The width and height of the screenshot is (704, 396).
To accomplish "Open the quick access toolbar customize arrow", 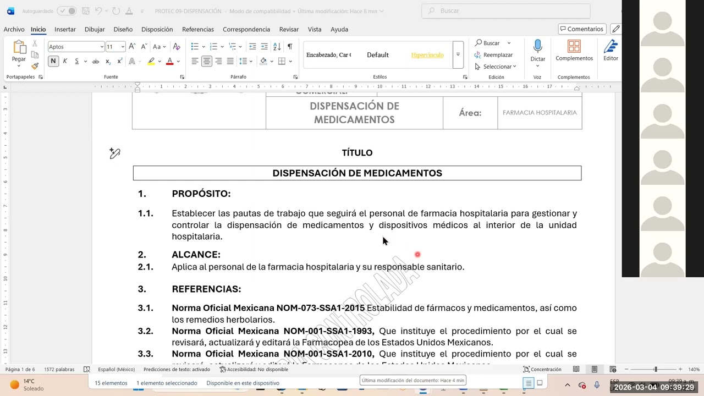I will coord(142,11).
